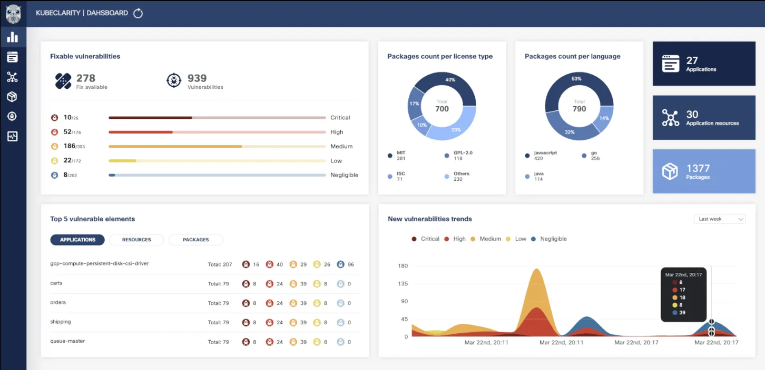Click the Critical vulnerabilities progress bar
Screen dimensions: 765x370
pyautogui.click(x=217, y=118)
